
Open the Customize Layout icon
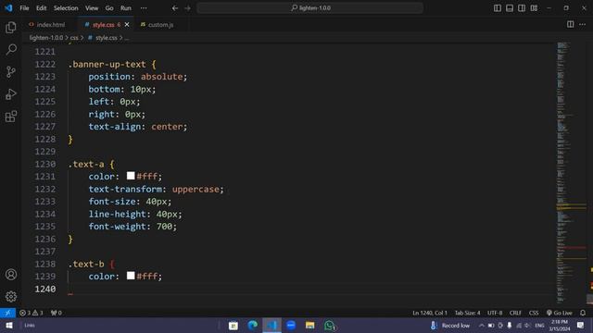point(534,8)
